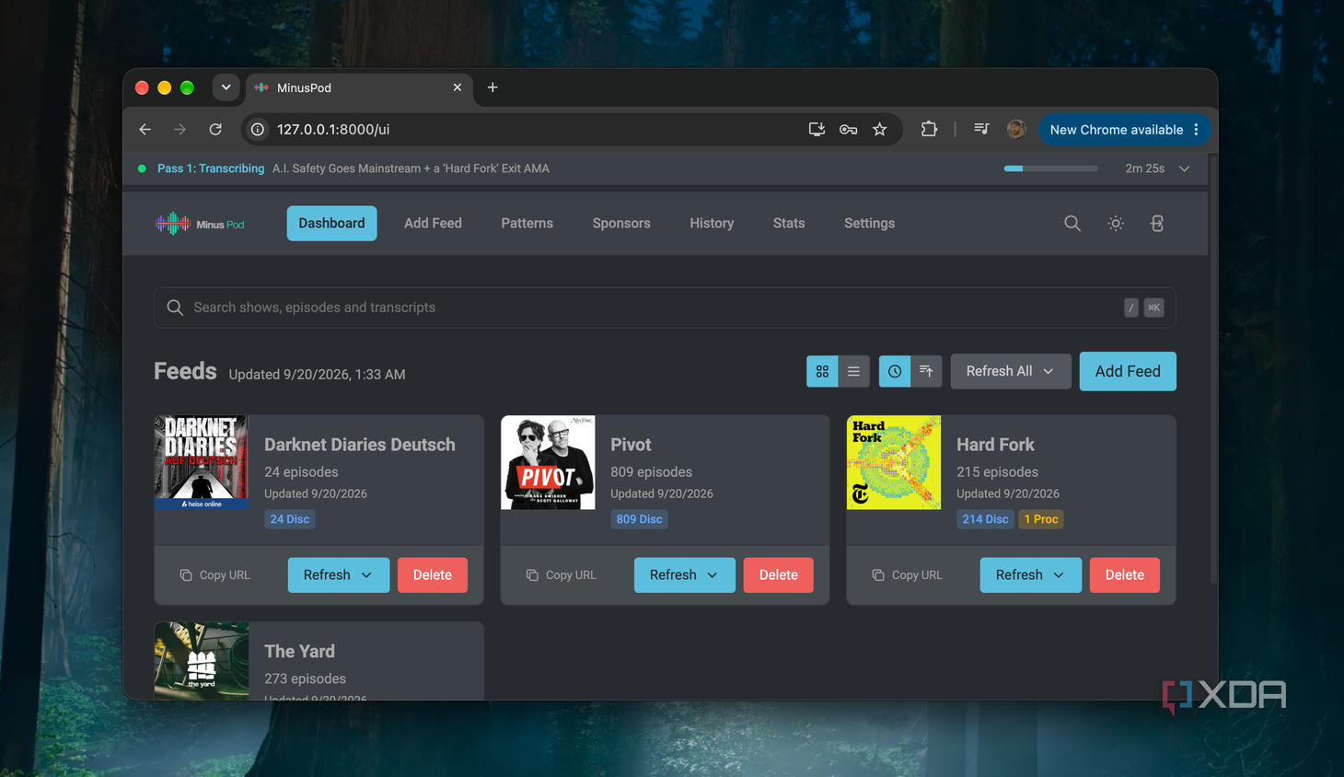Image resolution: width=1344 pixels, height=777 pixels.
Task: Open the Add Feed navigation tab
Action: (433, 224)
